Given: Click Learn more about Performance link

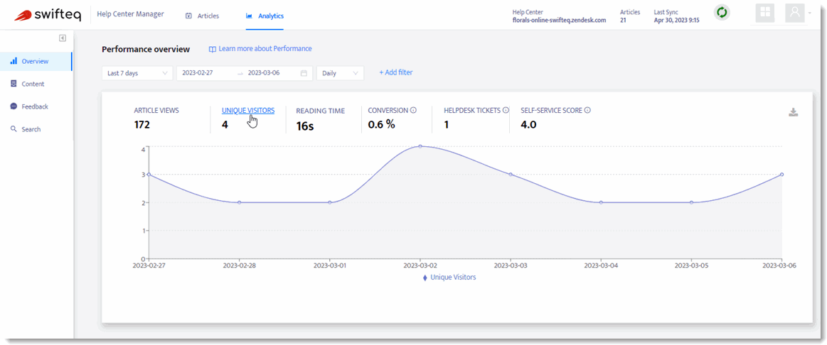Looking at the screenshot, I should 260,48.
